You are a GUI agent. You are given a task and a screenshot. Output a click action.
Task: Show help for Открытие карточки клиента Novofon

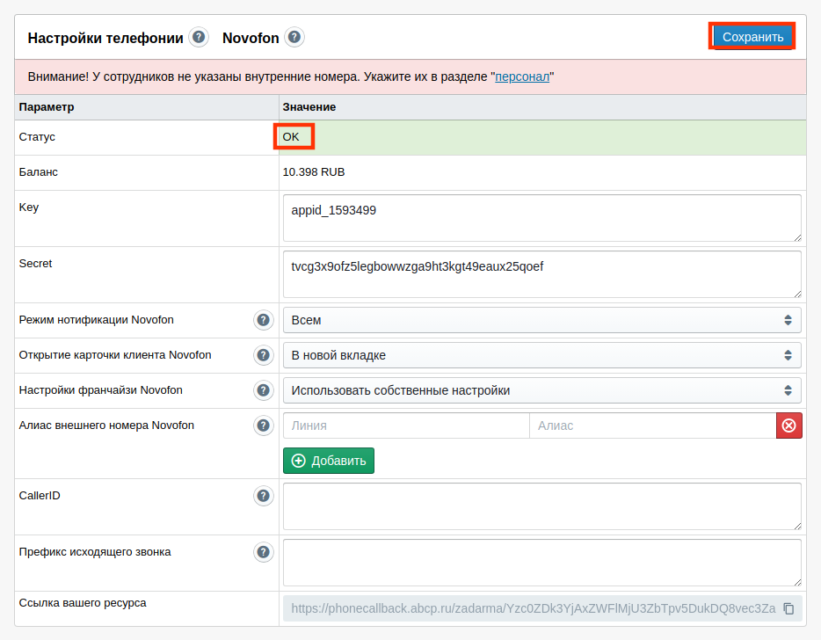(x=264, y=355)
